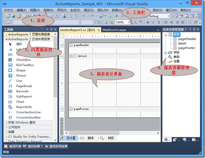Screen dimensions: 205x158
Task: Switch to the 预览 preview tab
Action: (x=108, y=138)
